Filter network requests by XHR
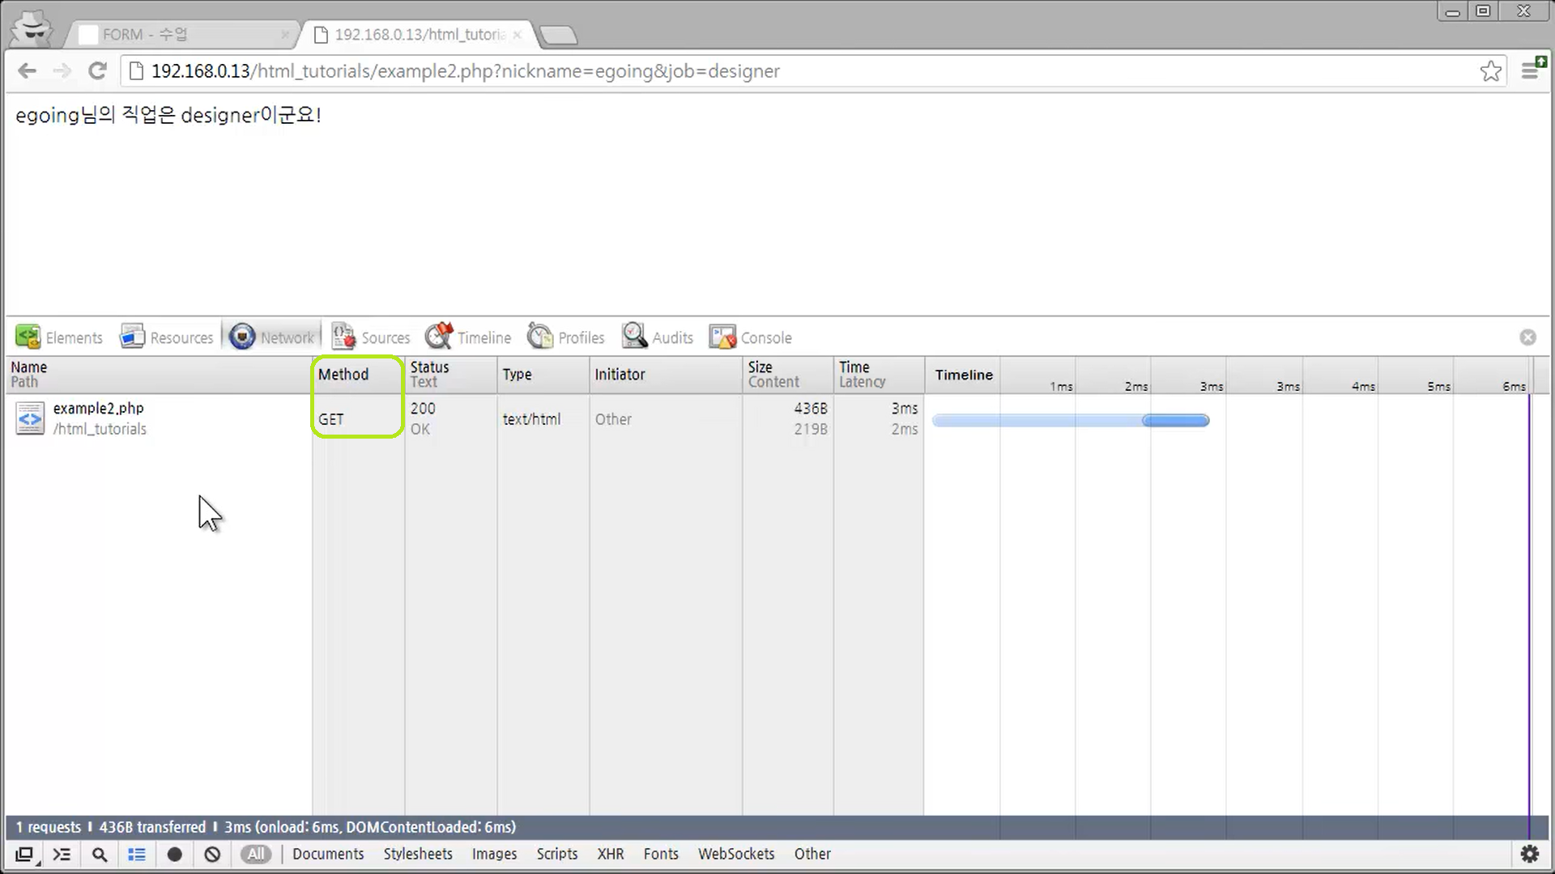The width and height of the screenshot is (1555, 874). tap(610, 854)
